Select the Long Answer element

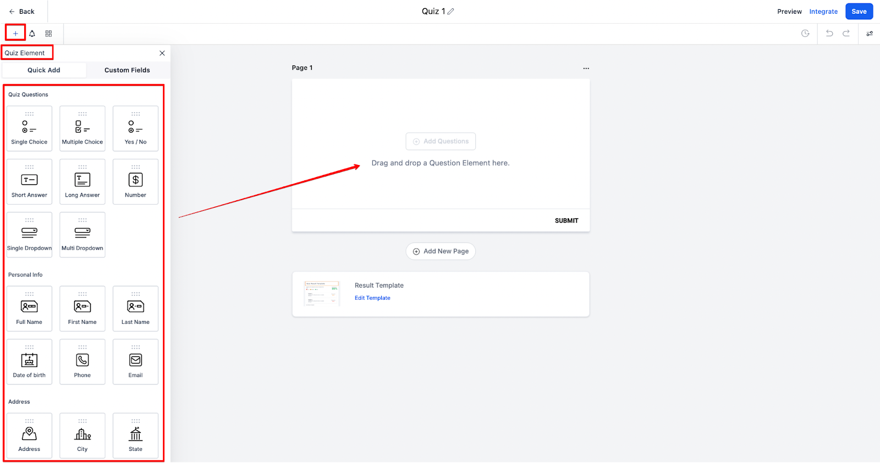click(x=82, y=182)
